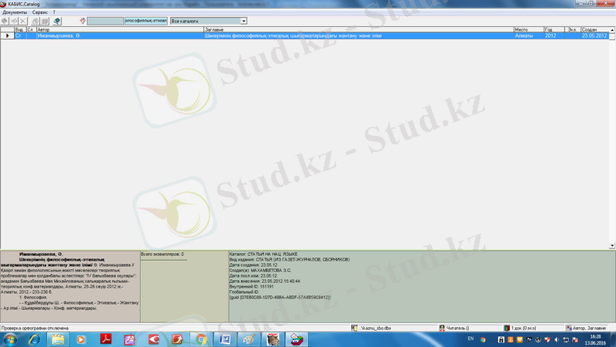Open Windows Media Player from taskbar
The width and height of the screenshot is (616, 347).
click(81, 339)
